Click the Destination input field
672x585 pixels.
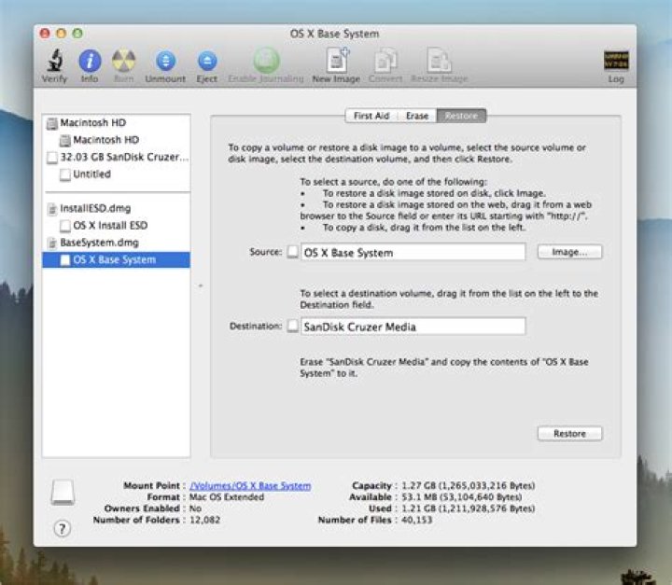click(x=413, y=327)
